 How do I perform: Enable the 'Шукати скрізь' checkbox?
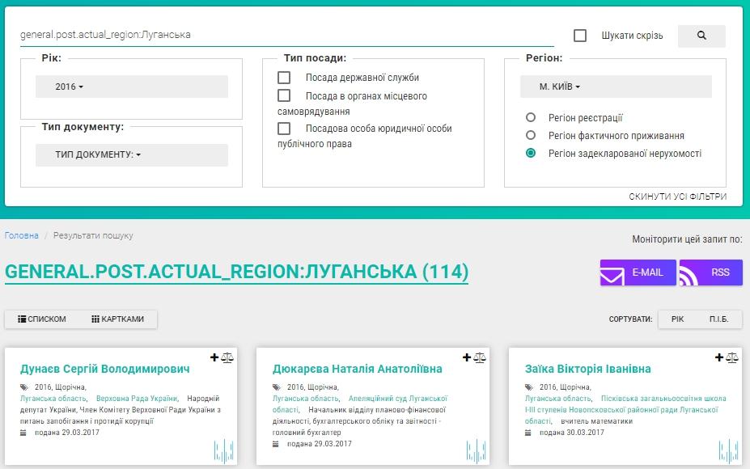tap(580, 36)
